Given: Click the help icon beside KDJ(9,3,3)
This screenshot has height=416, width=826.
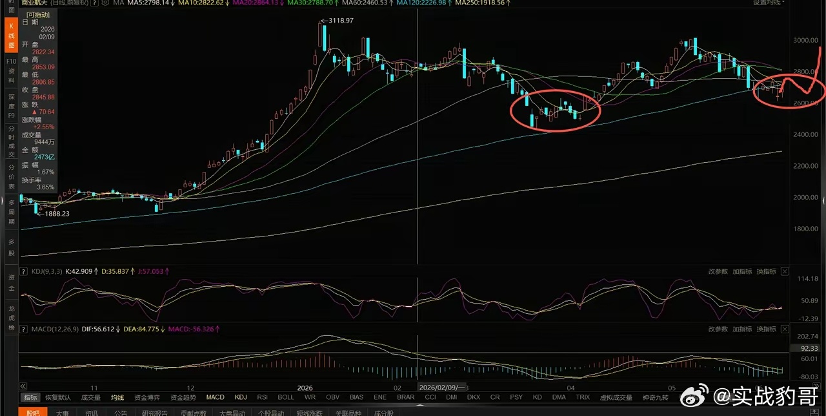Looking at the screenshot, I should [x=24, y=272].
